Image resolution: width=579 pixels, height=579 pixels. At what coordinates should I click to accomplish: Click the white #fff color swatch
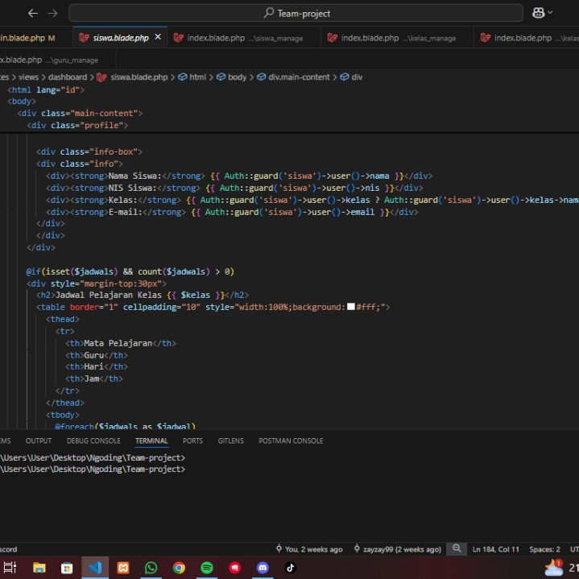tap(351, 307)
